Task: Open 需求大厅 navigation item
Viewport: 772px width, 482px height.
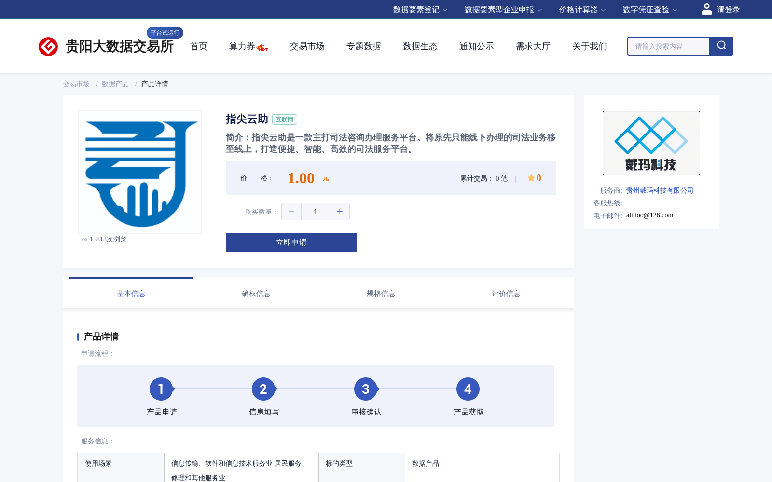Action: pyautogui.click(x=533, y=46)
